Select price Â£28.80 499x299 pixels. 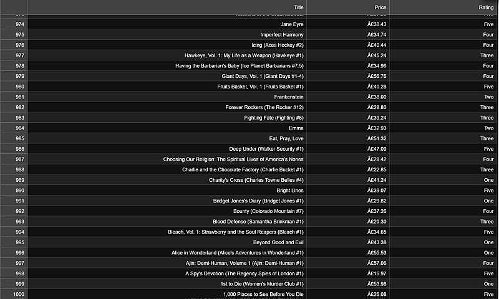[x=348, y=107]
